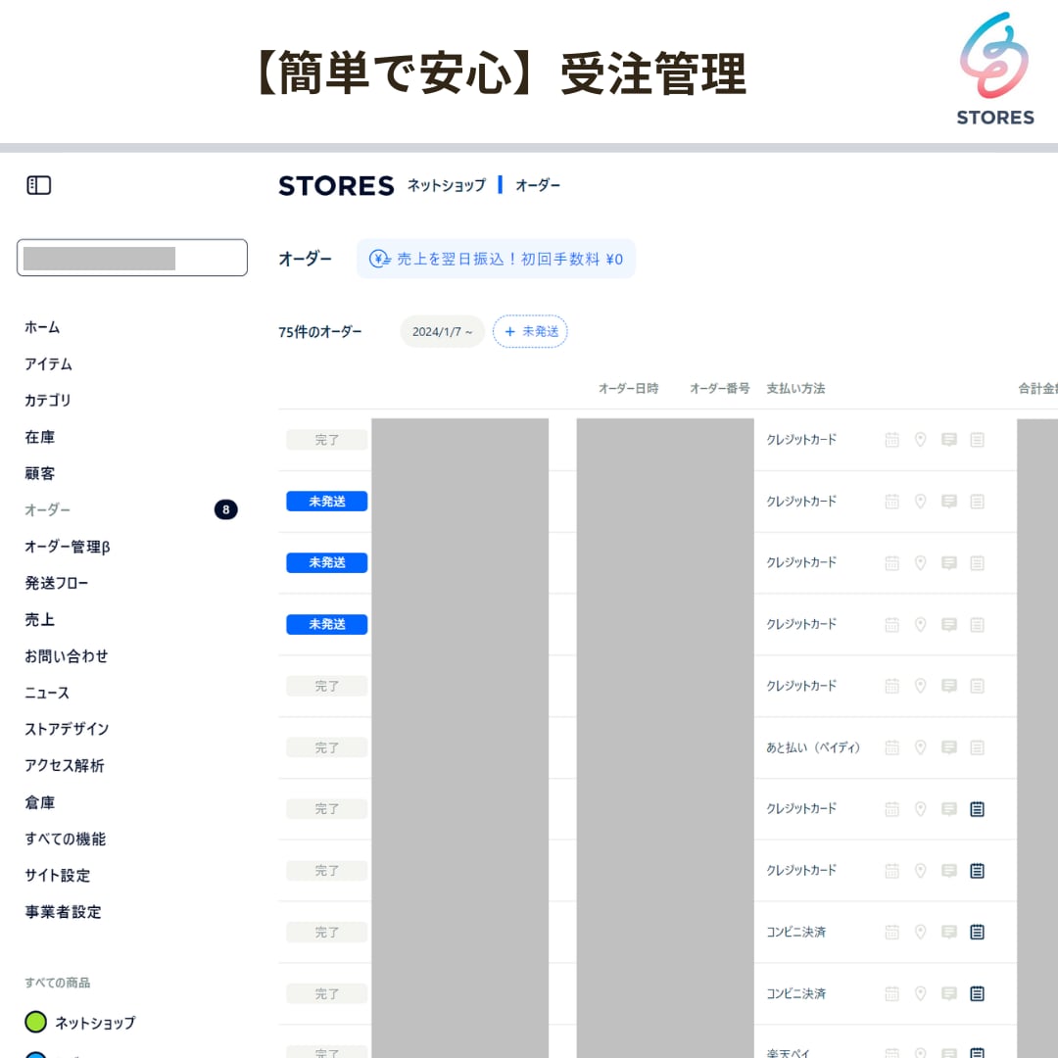Collapse the sidebar with the panel icon

click(38, 185)
